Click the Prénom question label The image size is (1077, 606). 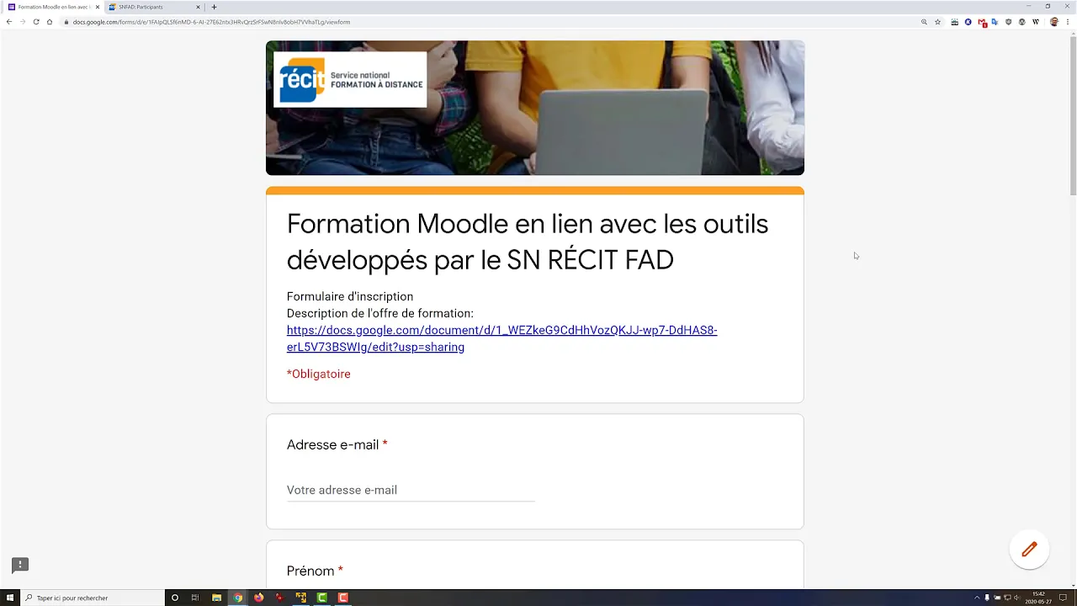coord(310,571)
